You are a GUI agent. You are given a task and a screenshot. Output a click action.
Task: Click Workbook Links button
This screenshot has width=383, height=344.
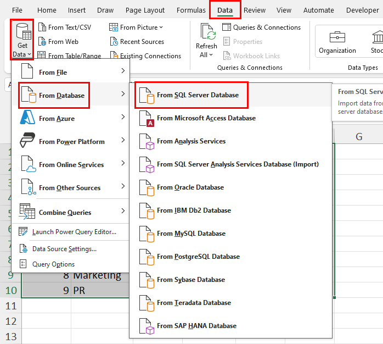pyautogui.click(x=251, y=56)
